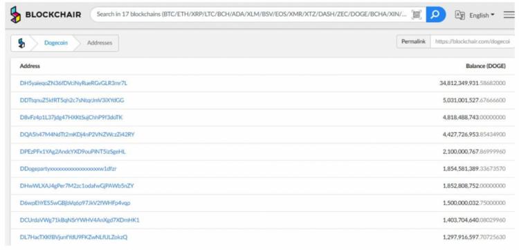This screenshot has height=250, width=519.
Task: Click the Balance (DOGE) column header
Action: click(x=486, y=66)
